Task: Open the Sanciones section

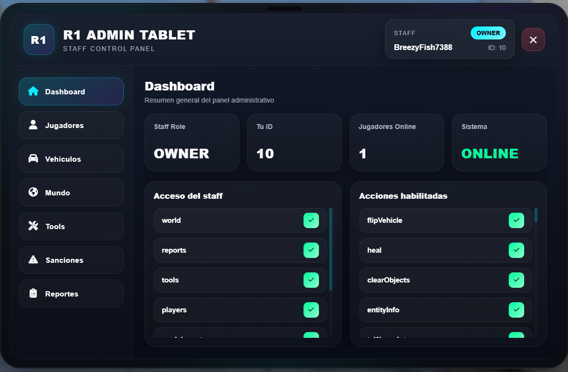Action: click(71, 260)
